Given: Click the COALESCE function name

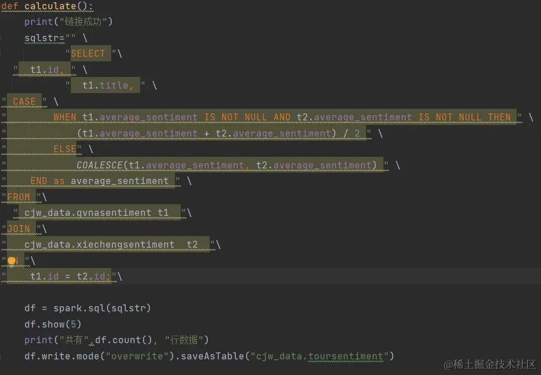Looking at the screenshot, I should (x=100, y=165).
